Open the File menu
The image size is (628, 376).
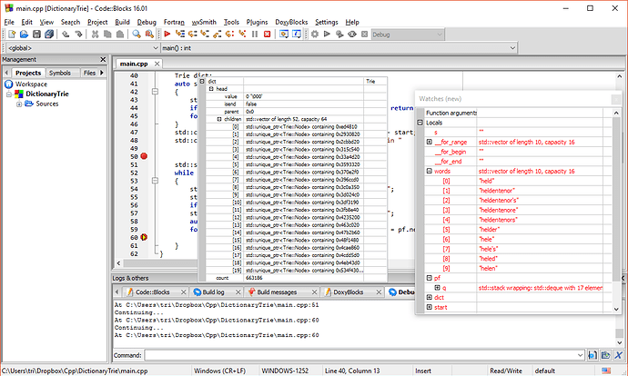coord(9,22)
